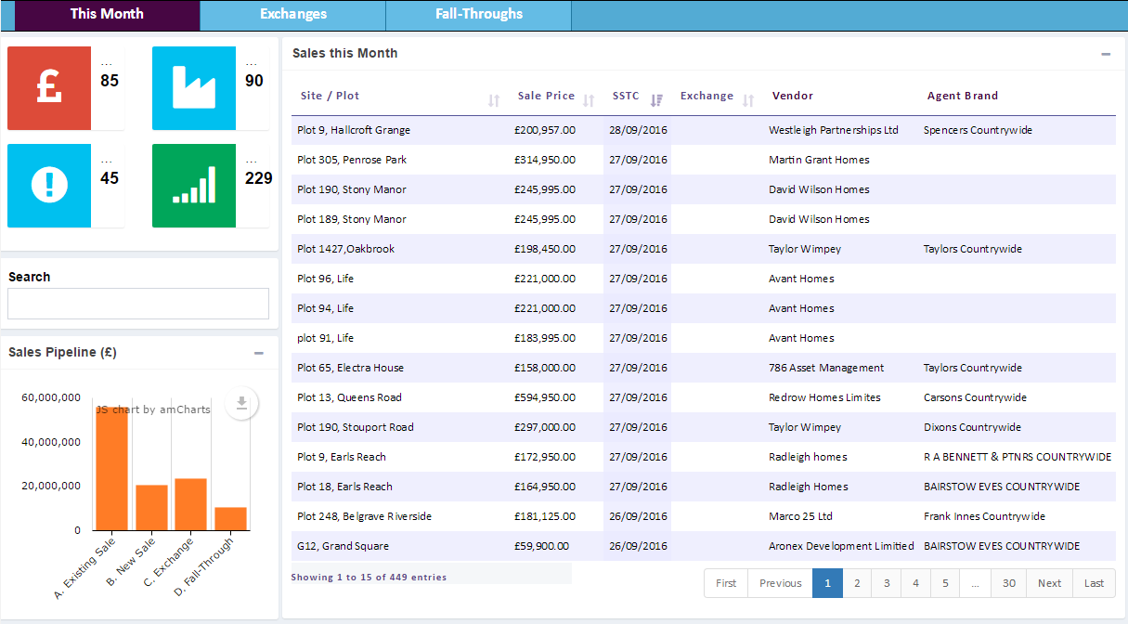The width and height of the screenshot is (1128, 624).
Task: Go to the Last page
Action: click(1095, 583)
